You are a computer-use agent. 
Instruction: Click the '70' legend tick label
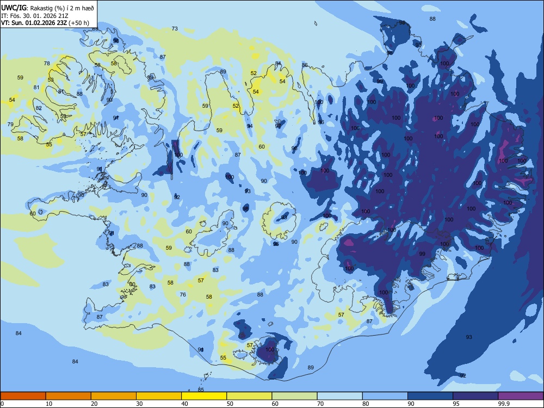[320, 404]
